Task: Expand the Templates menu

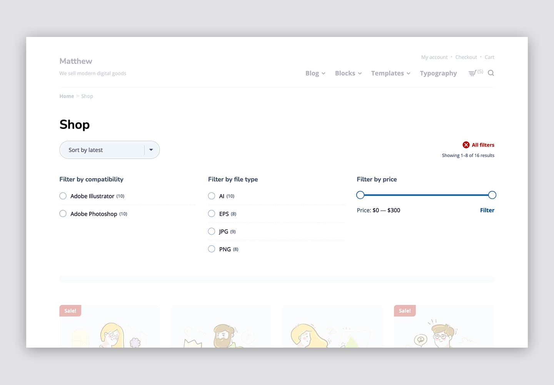Action: (391, 73)
